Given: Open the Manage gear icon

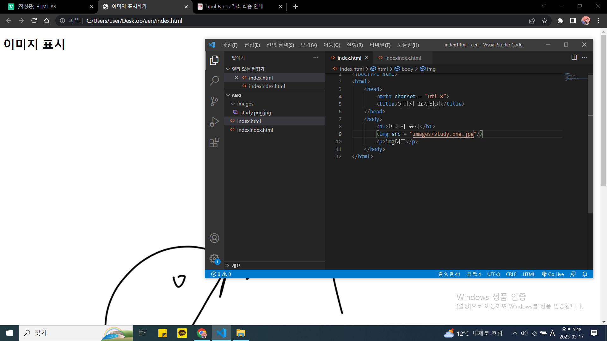Looking at the screenshot, I should point(214,259).
